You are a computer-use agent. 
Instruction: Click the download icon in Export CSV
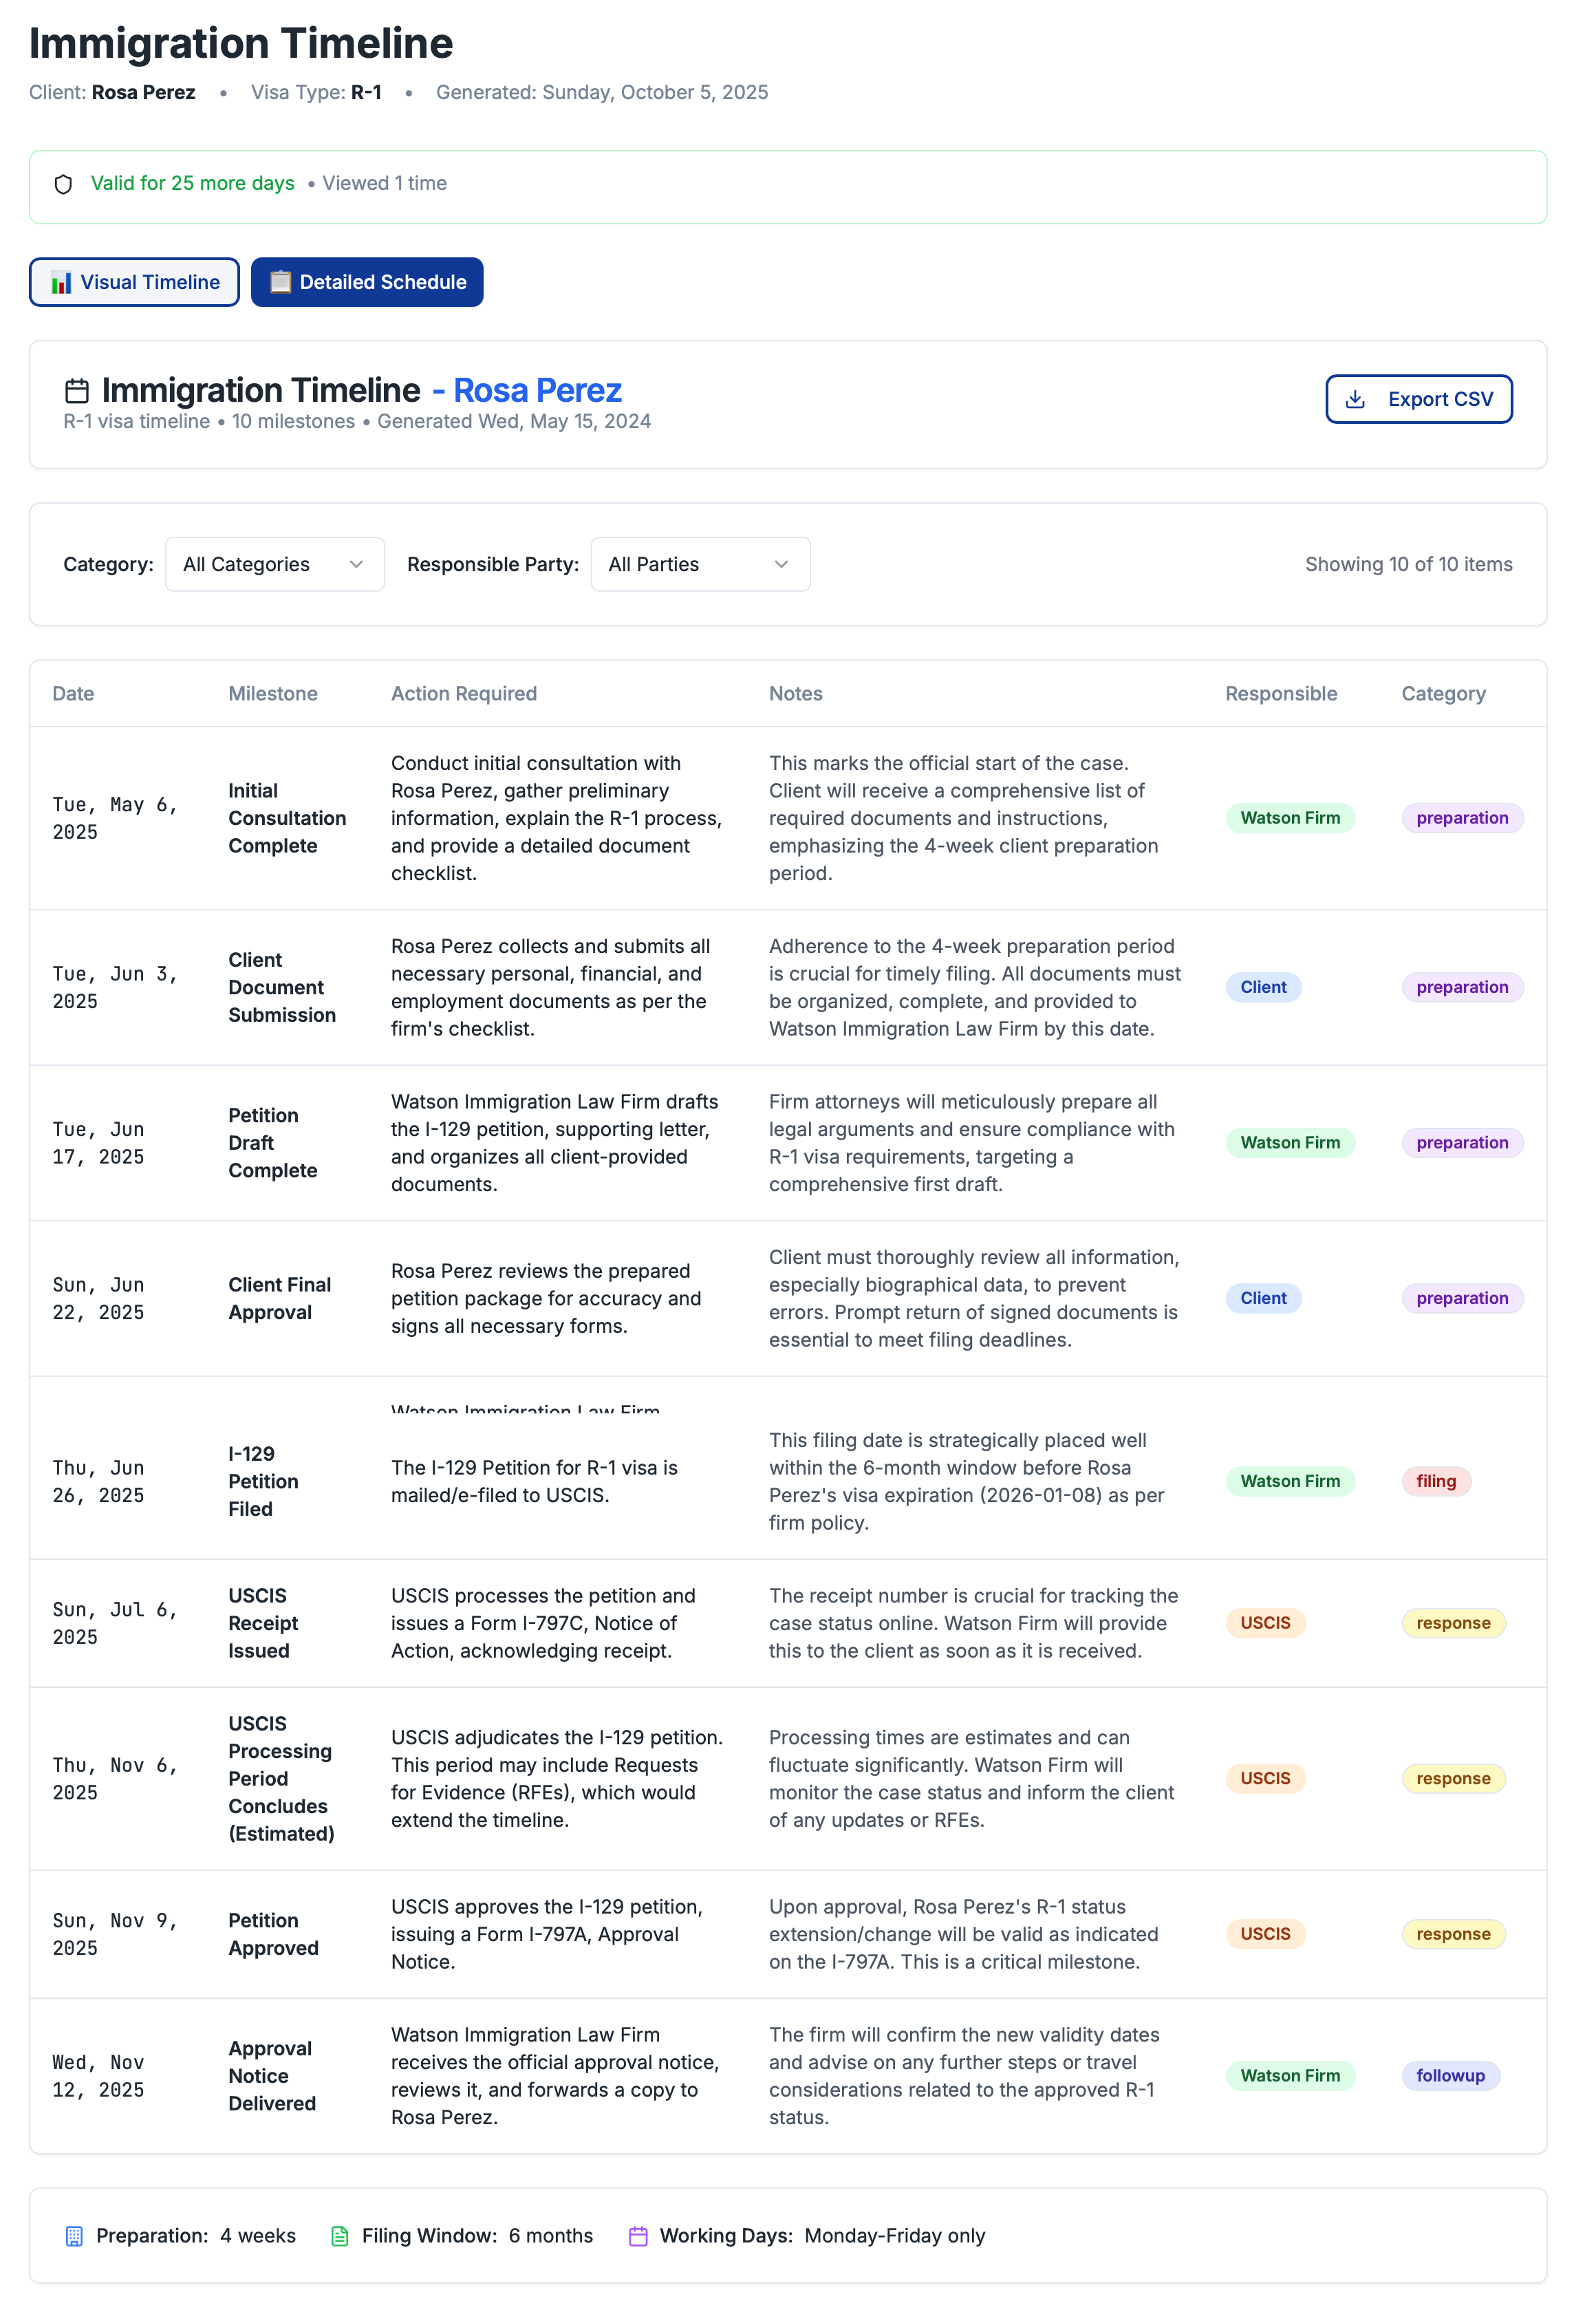pos(1356,398)
